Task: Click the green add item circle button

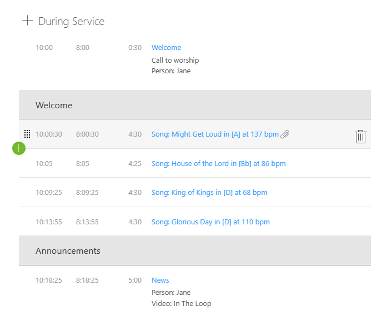Action: pos(19,148)
